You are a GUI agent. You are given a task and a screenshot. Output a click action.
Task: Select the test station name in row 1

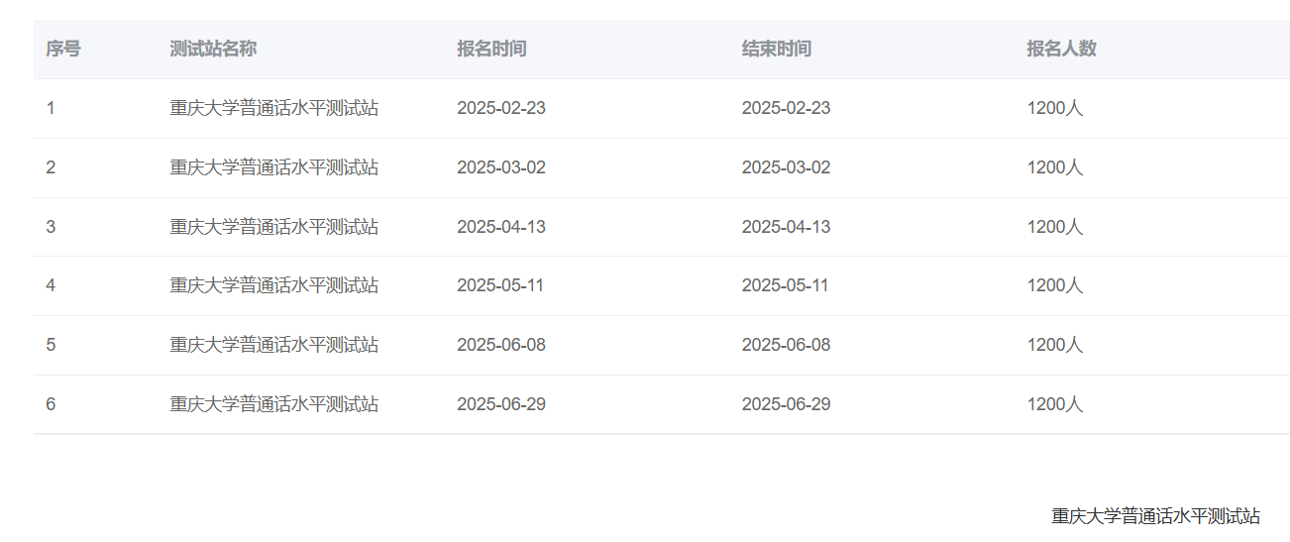click(x=273, y=108)
